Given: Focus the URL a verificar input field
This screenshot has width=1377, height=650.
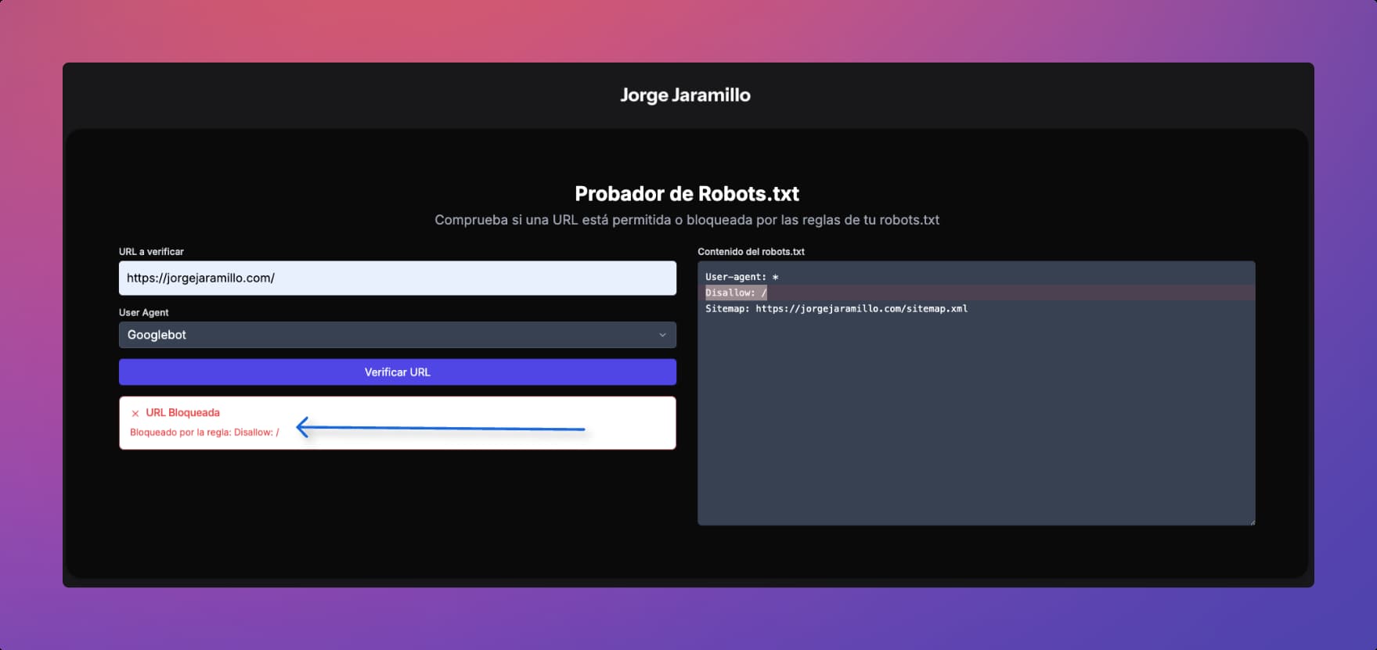Looking at the screenshot, I should coord(397,278).
